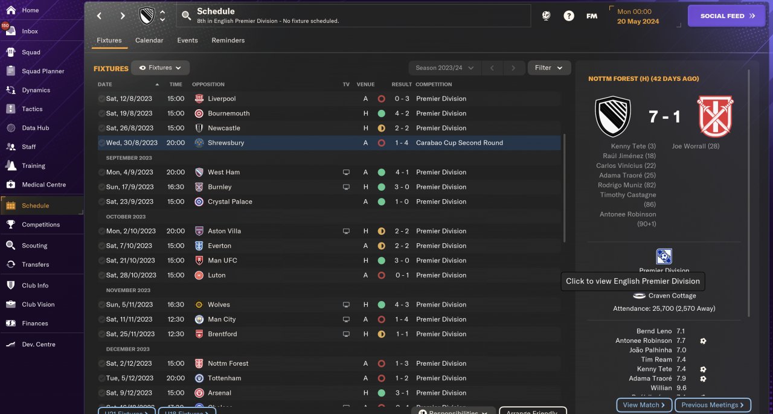Open the Filter dropdown
This screenshot has width=773, height=414.
(549, 68)
